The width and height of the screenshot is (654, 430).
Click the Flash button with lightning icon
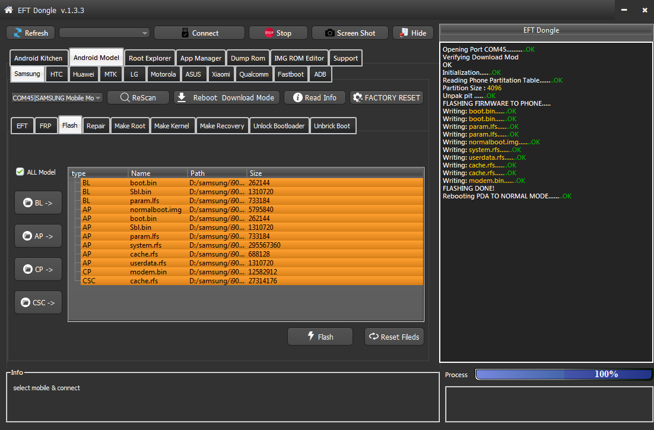pyautogui.click(x=320, y=337)
